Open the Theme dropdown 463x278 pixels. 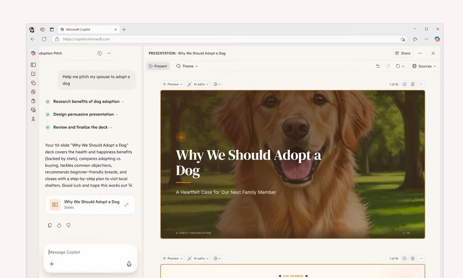click(x=187, y=66)
